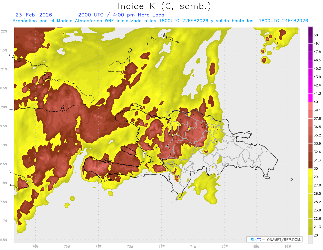The height and width of the screenshot is (250, 323).
Task: Click the '74W' longitude label
Action: tap(98, 246)
